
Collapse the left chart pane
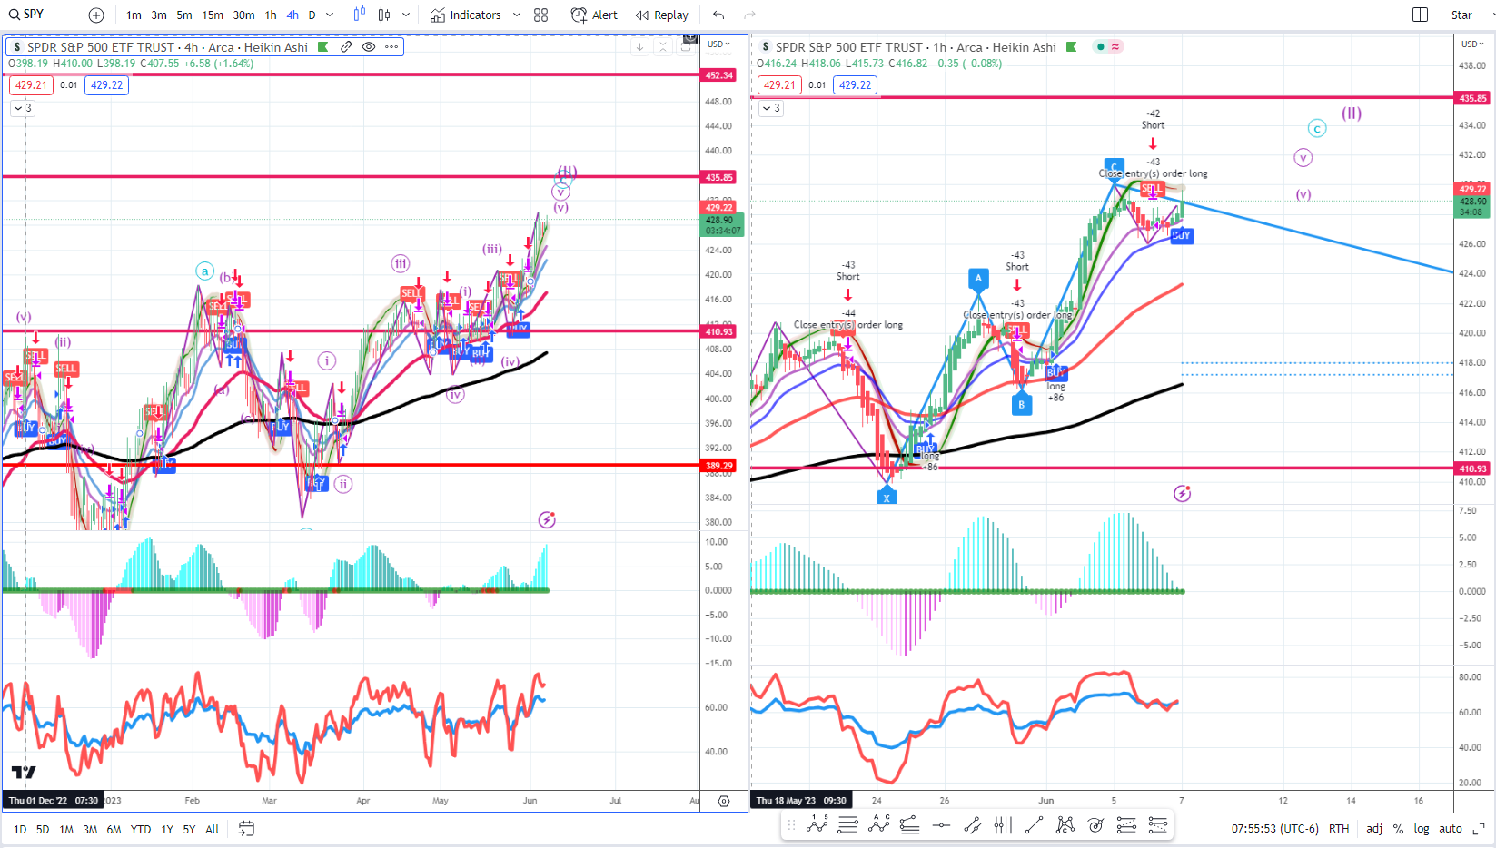click(663, 46)
